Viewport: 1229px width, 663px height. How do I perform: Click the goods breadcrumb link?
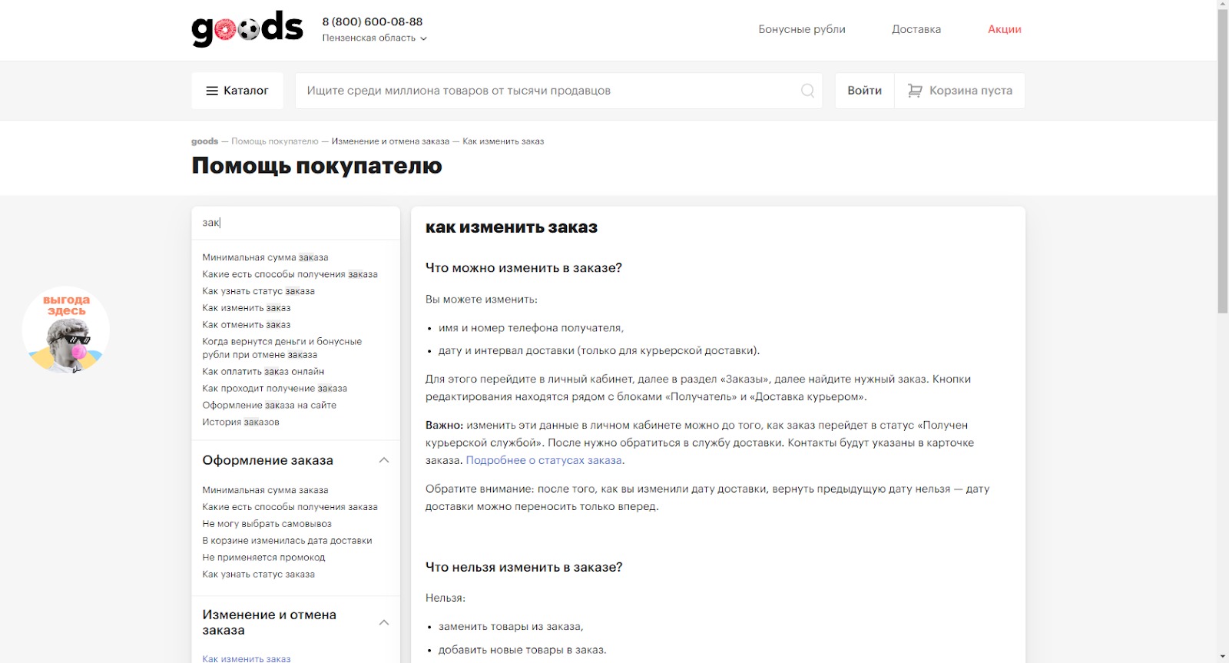(204, 141)
